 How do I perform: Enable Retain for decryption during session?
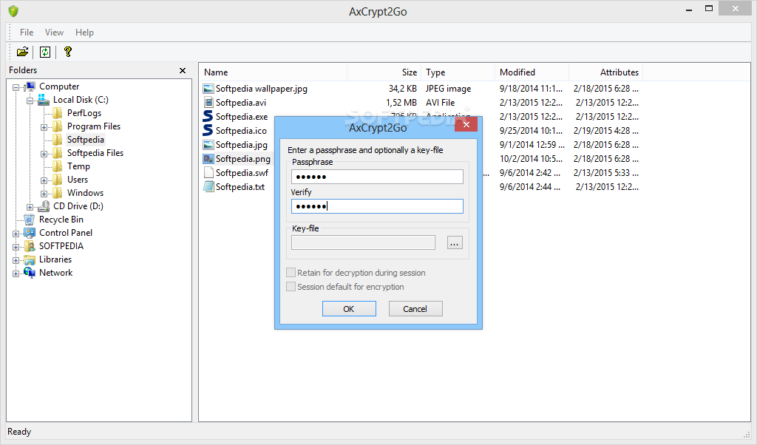click(291, 273)
